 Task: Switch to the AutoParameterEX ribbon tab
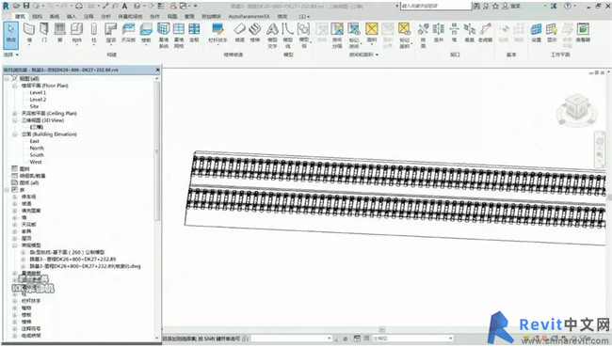[x=249, y=16]
